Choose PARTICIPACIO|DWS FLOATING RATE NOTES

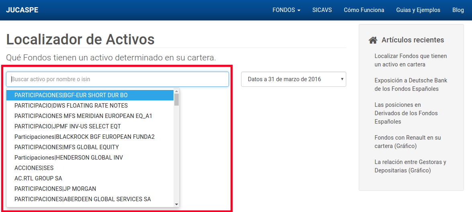90,106
